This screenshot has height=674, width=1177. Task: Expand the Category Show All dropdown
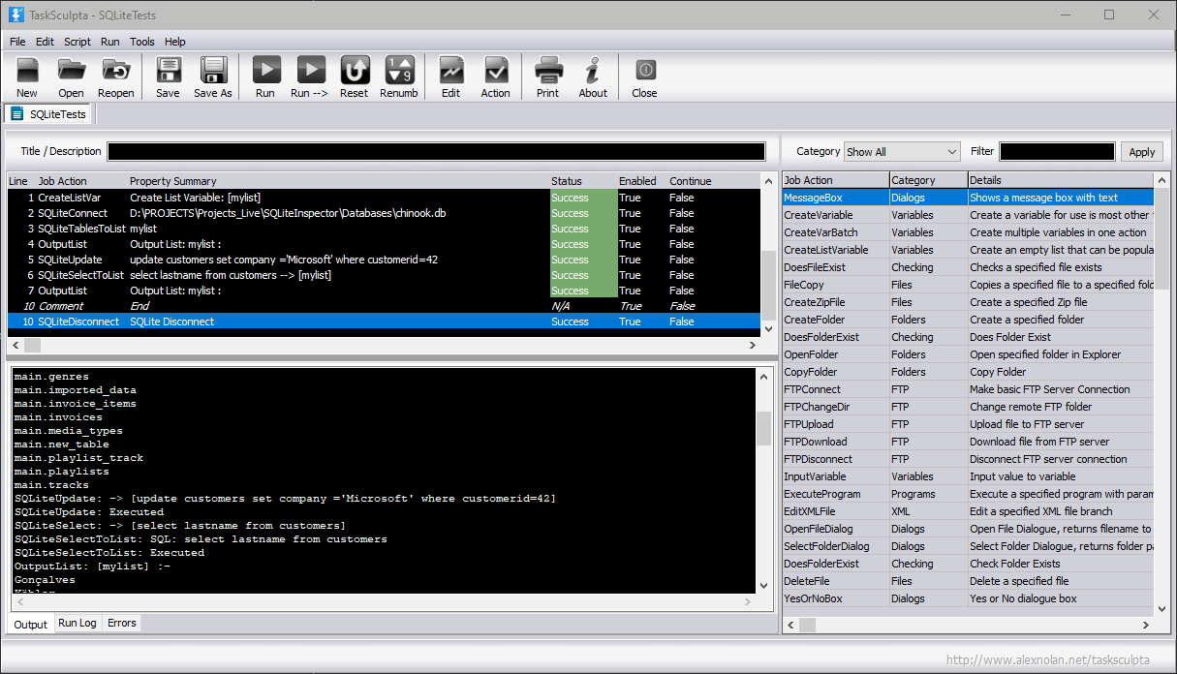pos(901,152)
